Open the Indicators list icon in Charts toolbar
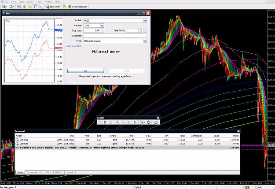 (x=142, y=122)
